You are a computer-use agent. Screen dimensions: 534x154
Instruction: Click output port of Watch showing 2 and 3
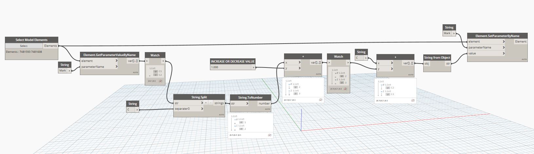[x=347, y=62]
